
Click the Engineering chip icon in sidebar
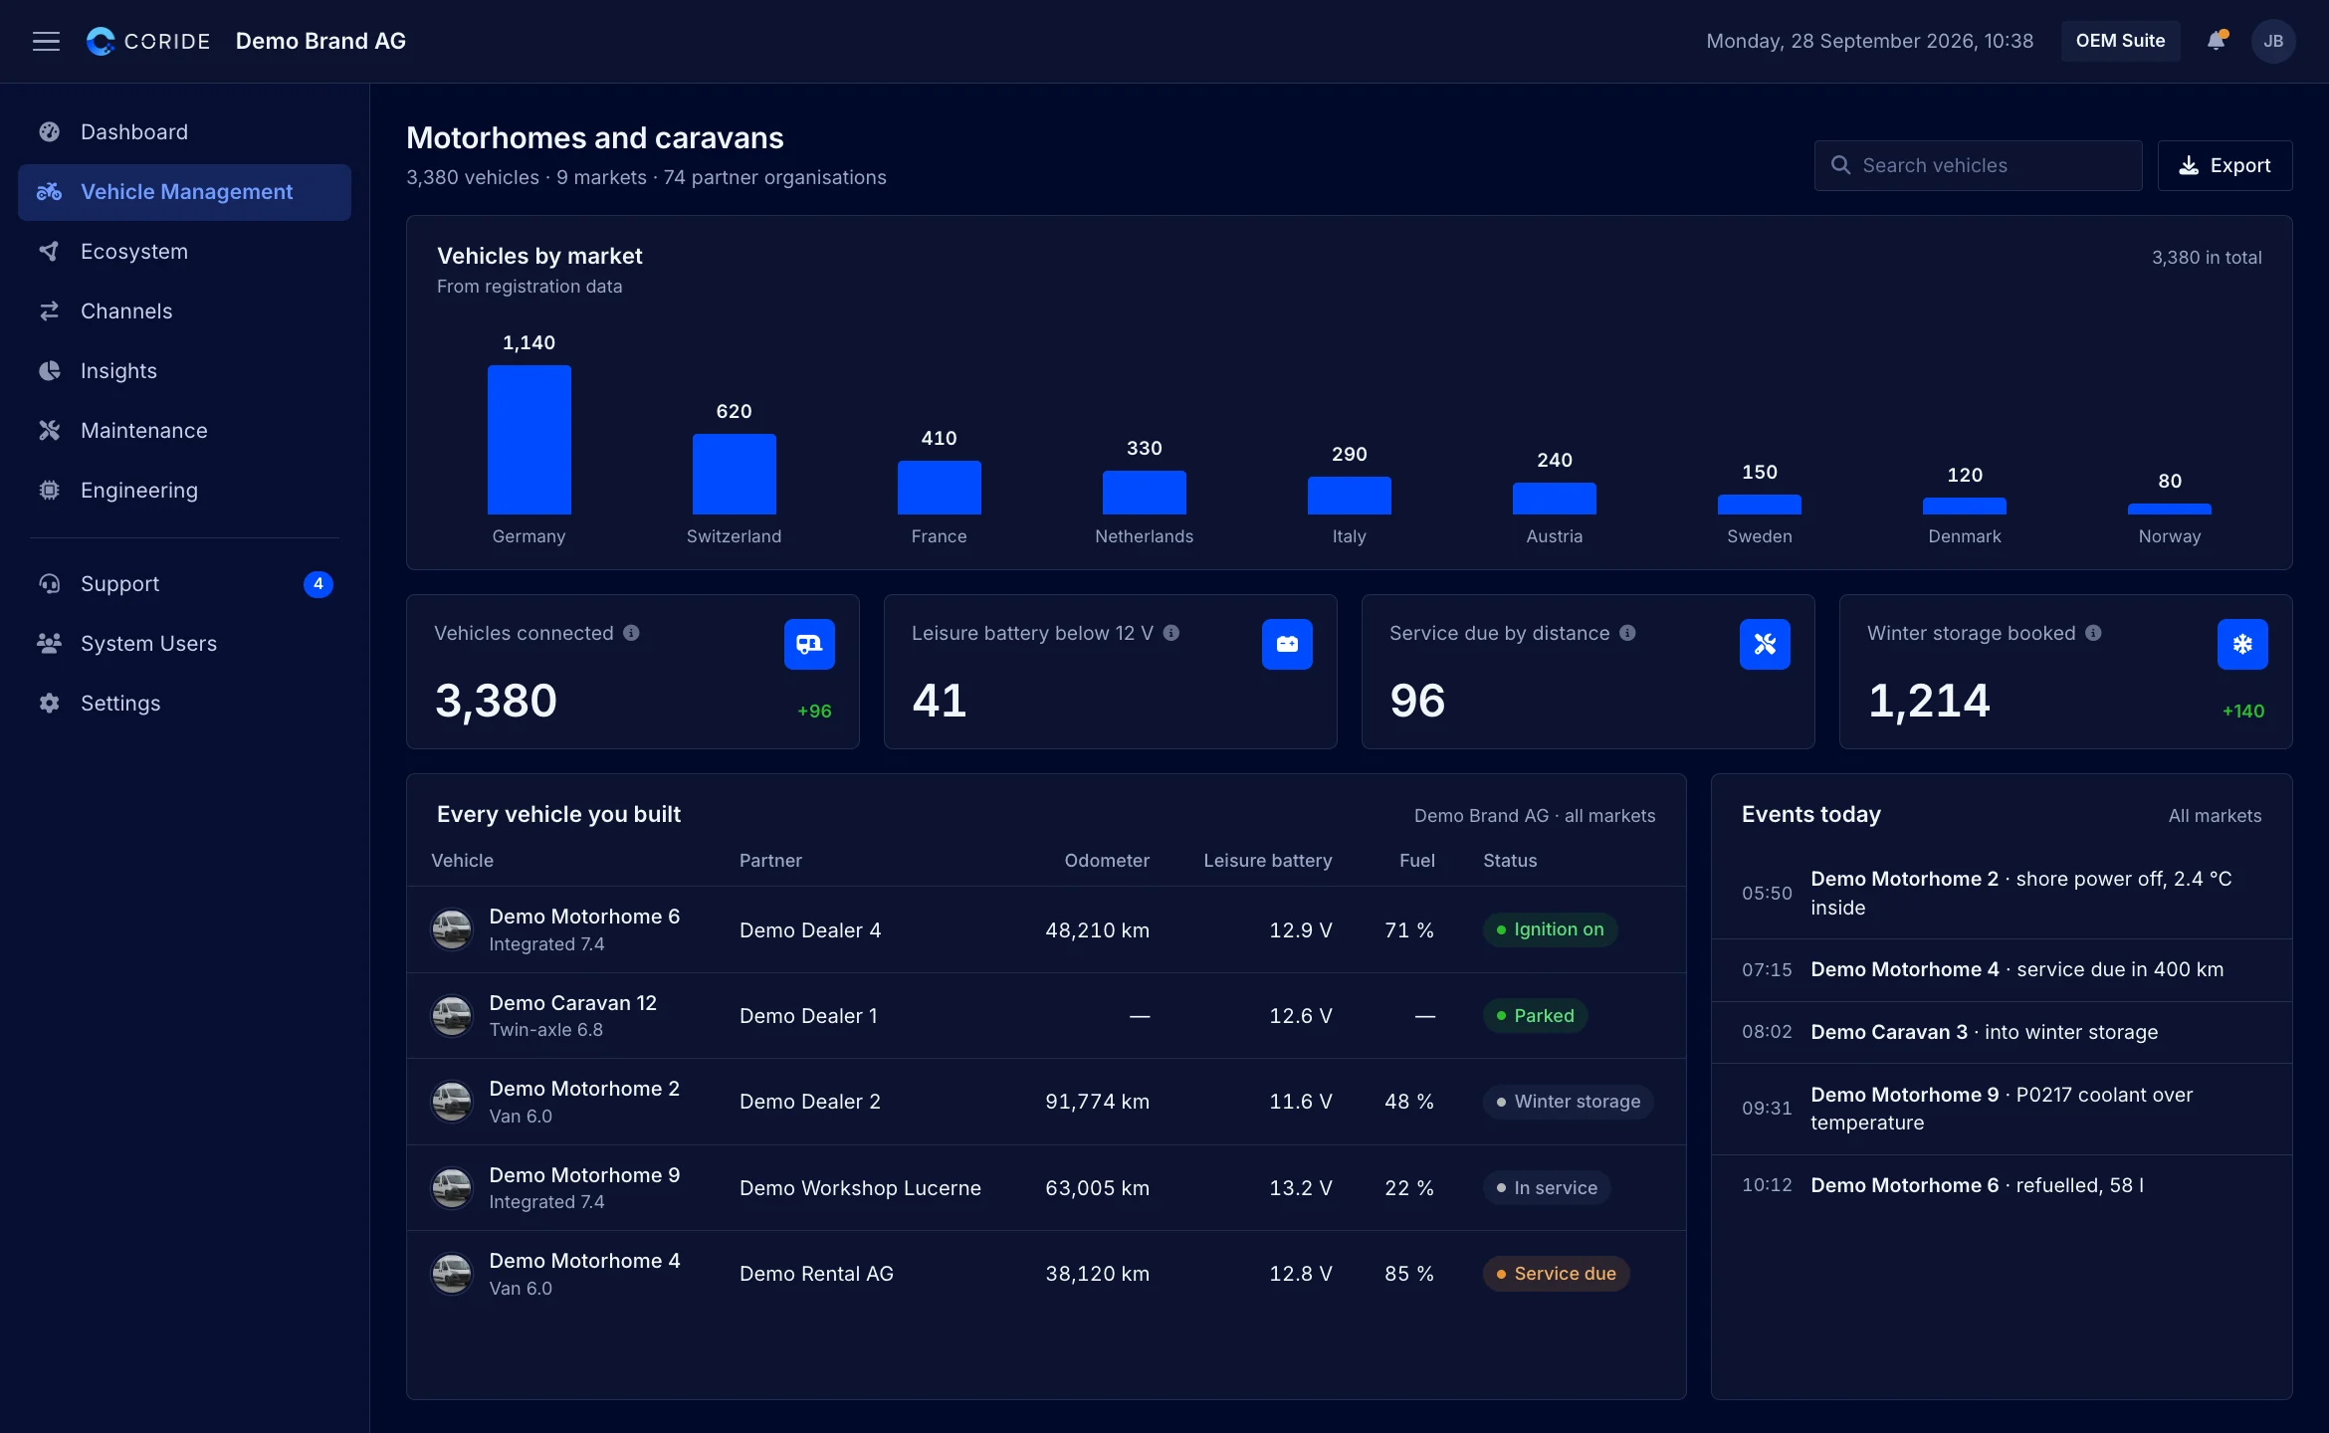[49, 490]
